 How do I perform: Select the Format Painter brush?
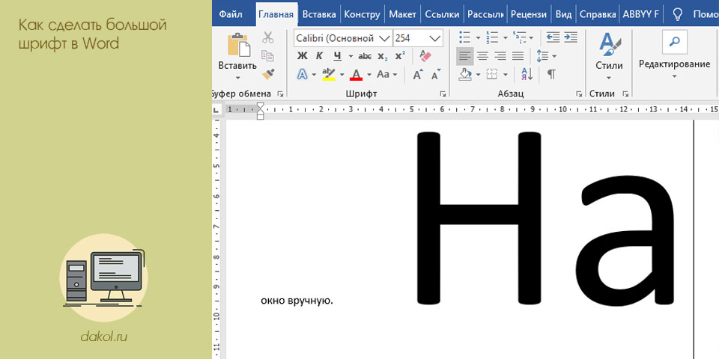pyautogui.click(x=268, y=74)
